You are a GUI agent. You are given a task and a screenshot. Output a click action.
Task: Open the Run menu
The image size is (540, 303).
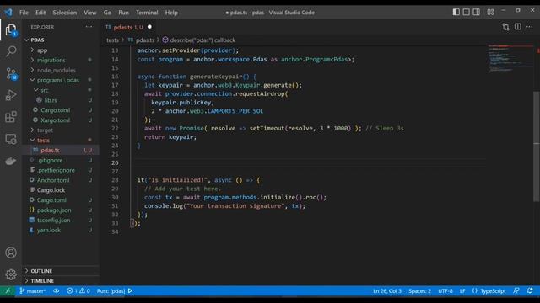[x=123, y=13]
